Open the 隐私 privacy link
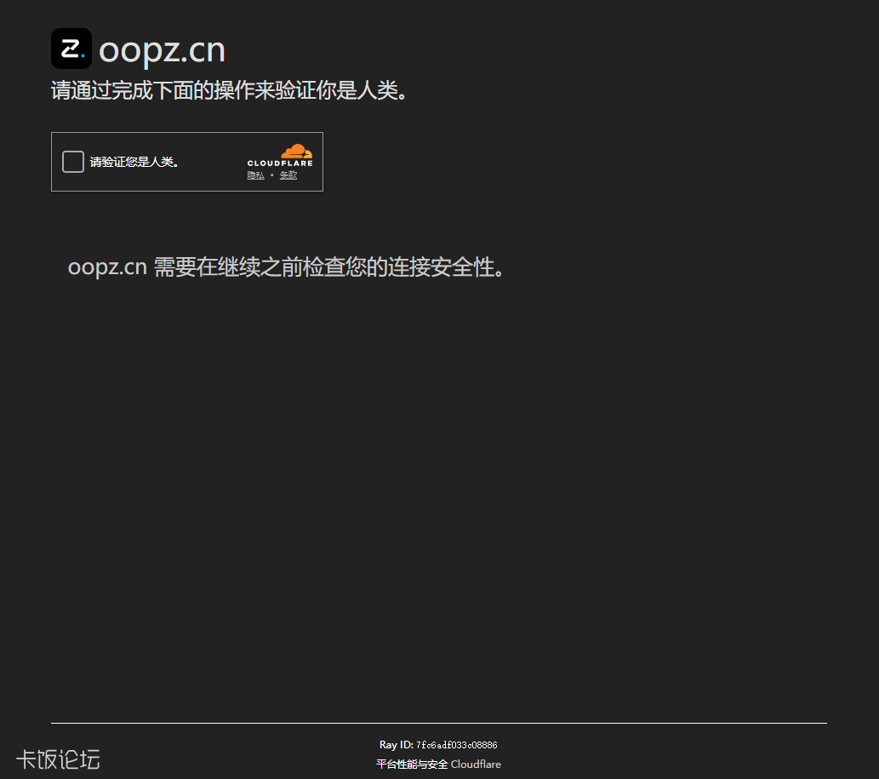Image resolution: width=879 pixels, height=779 pixels. point(255,175)
